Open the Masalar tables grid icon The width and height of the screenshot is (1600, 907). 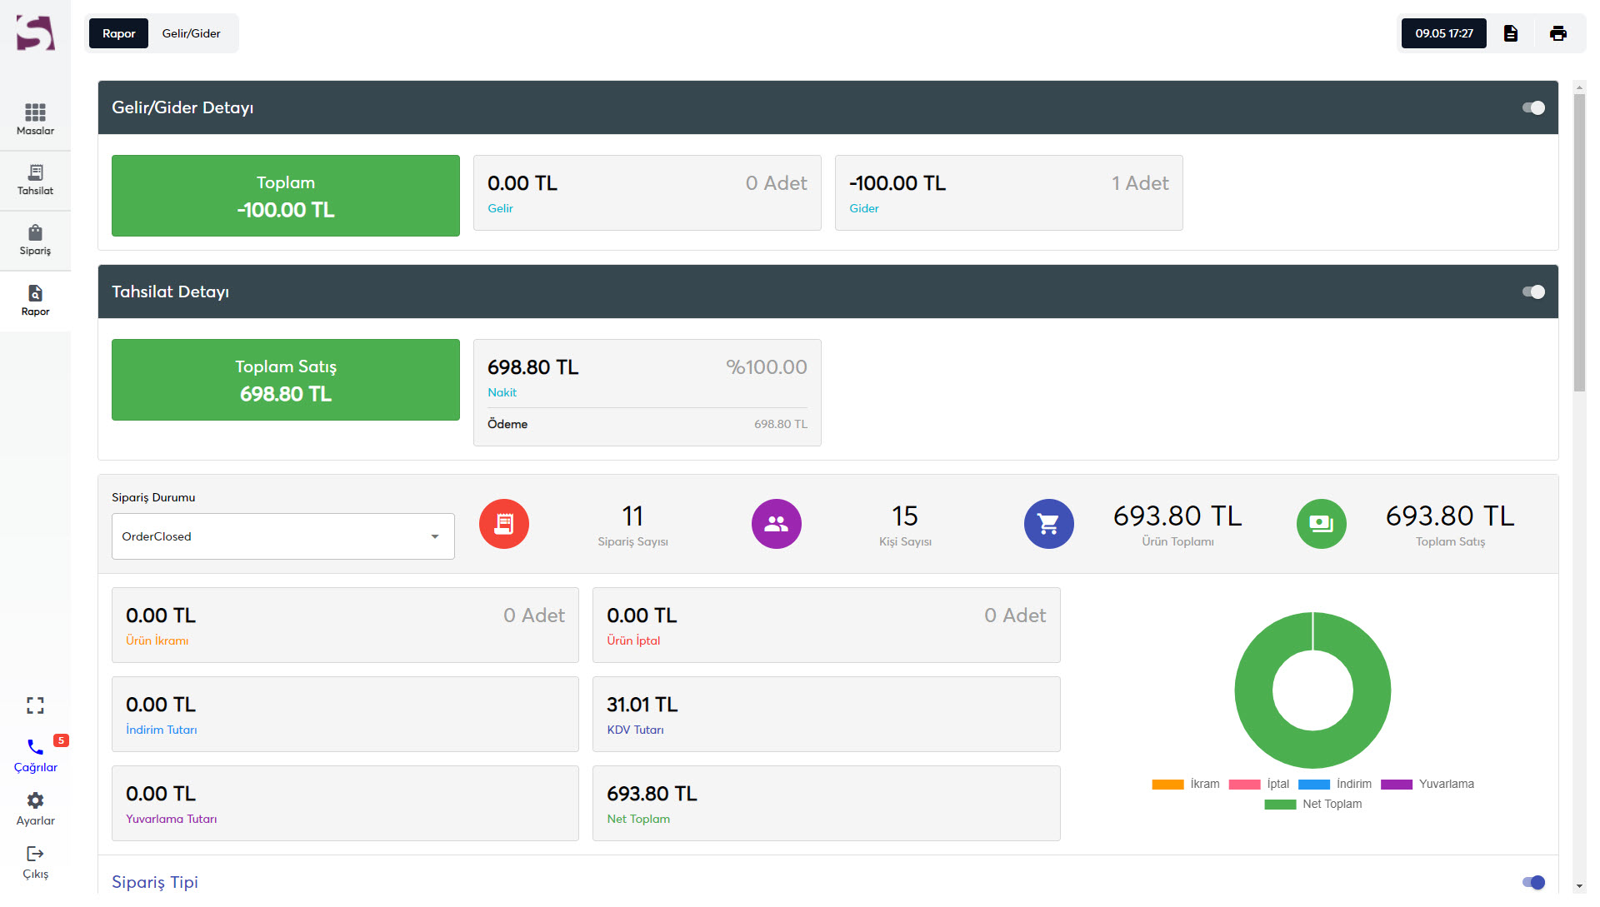pos(35,112)
